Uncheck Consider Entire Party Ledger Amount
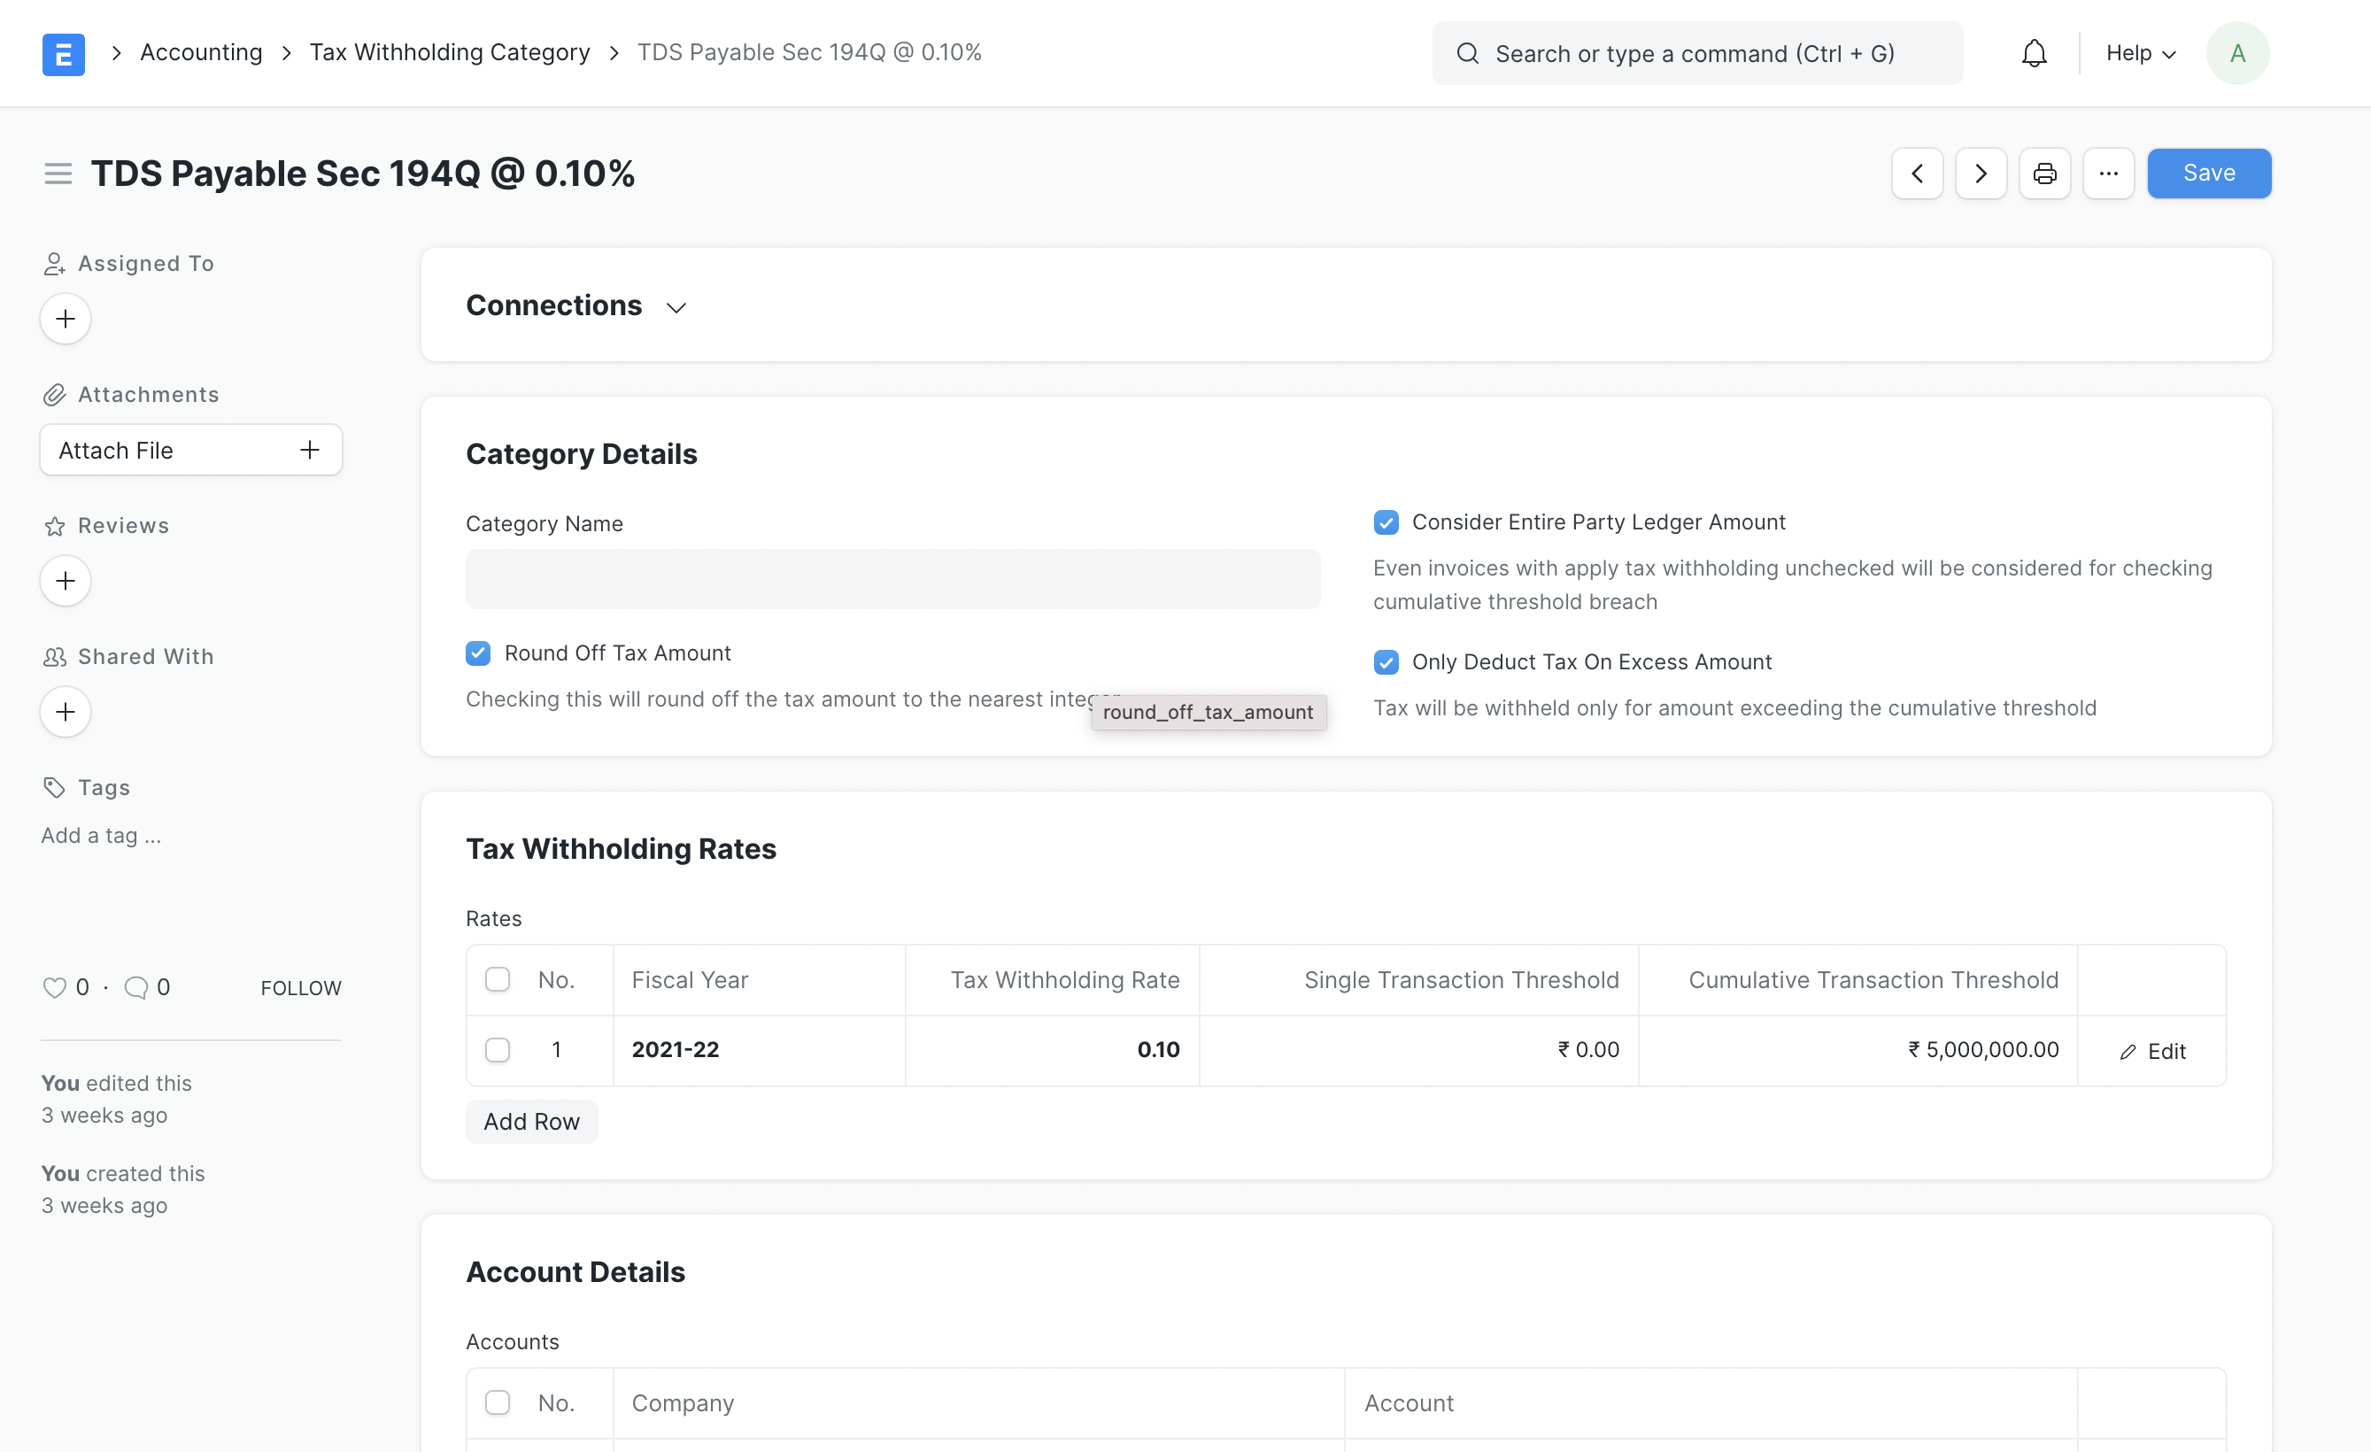This screenshot has height=1452, width=2371. 1386,522
